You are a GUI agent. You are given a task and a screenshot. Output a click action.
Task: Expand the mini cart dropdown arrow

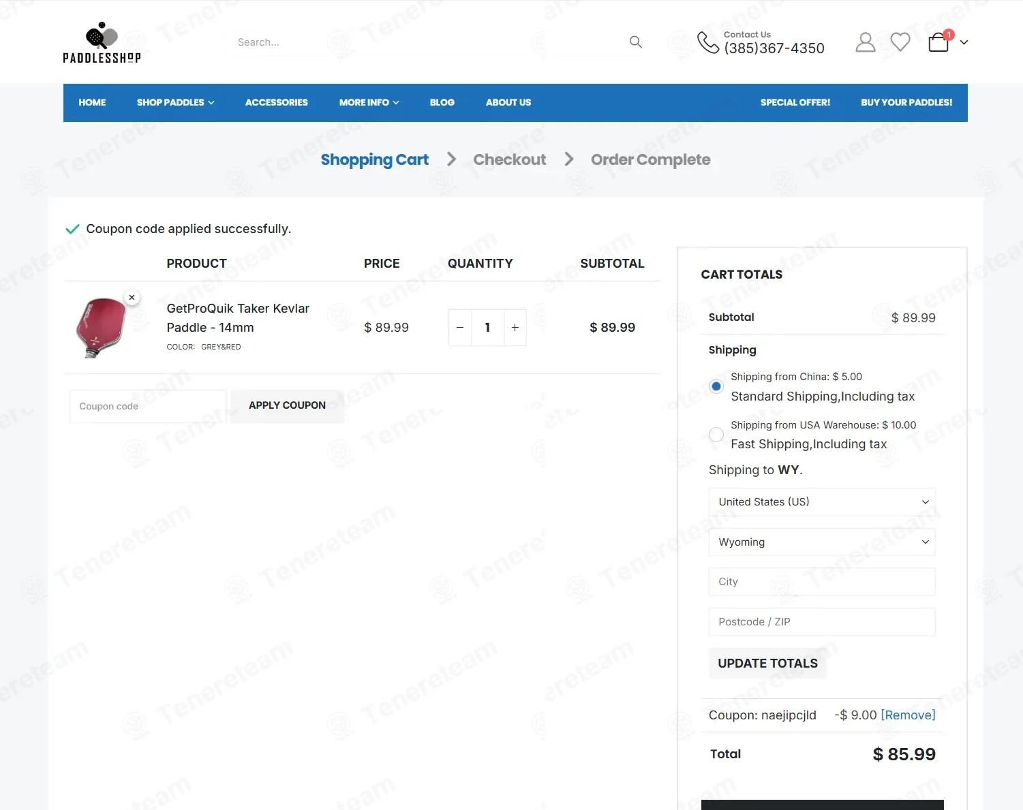964,42
